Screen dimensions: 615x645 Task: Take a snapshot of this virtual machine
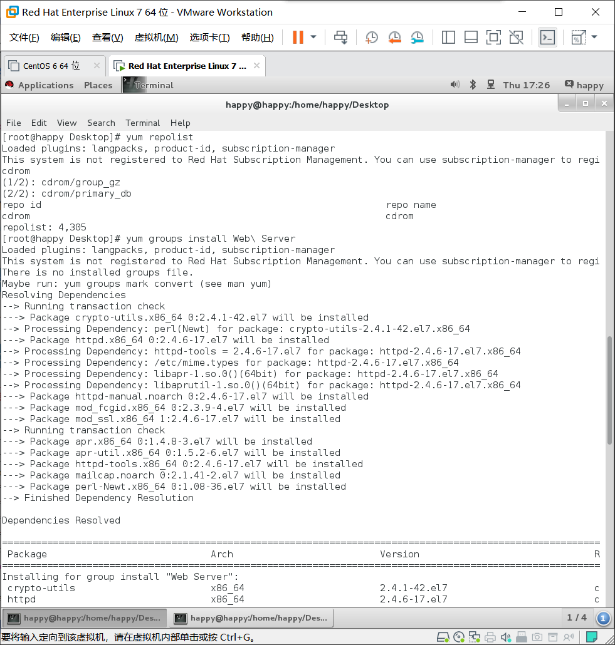(x=372, y=38)
